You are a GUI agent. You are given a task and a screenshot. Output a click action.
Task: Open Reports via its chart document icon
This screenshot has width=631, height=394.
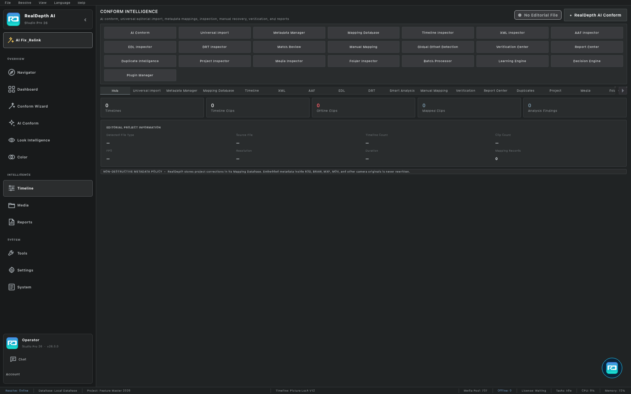(x=11, y=222)
